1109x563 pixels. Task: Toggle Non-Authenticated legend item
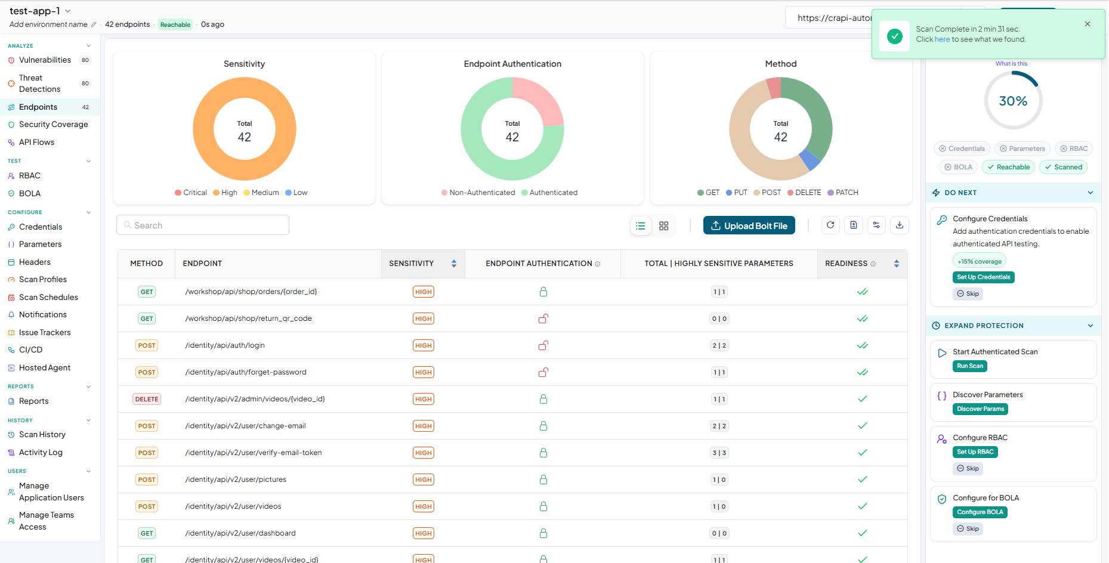click(x=478, y=193)
